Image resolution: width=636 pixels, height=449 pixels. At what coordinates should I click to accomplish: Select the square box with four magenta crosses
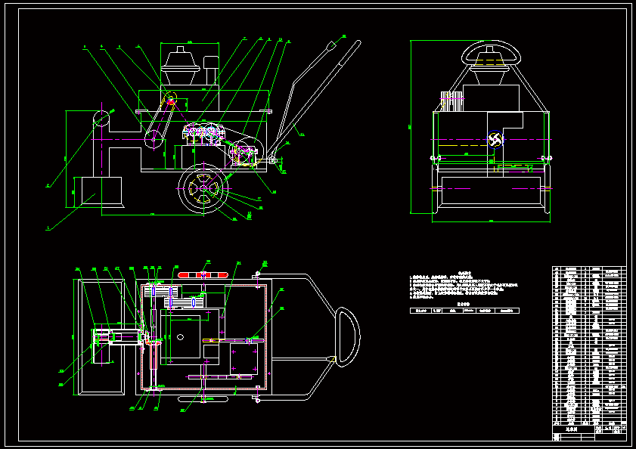tap(244, 358)
